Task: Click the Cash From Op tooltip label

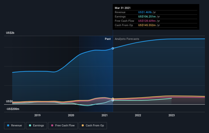Action: [x=124, y=25]
